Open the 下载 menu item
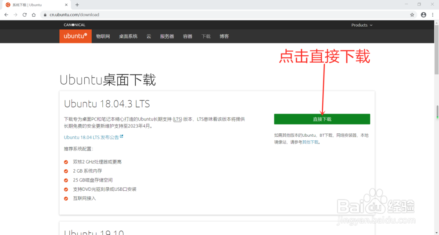Viewport: 439px width, 235px height. click(x=206, y=36)
